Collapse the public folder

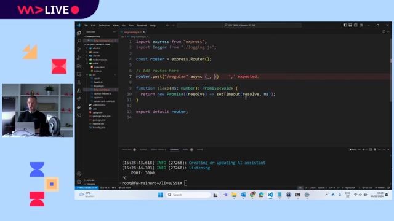click(93, 63)
